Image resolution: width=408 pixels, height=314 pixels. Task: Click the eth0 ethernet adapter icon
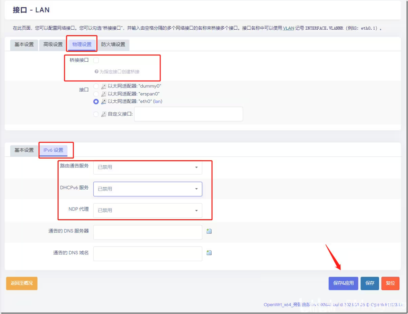104,102
